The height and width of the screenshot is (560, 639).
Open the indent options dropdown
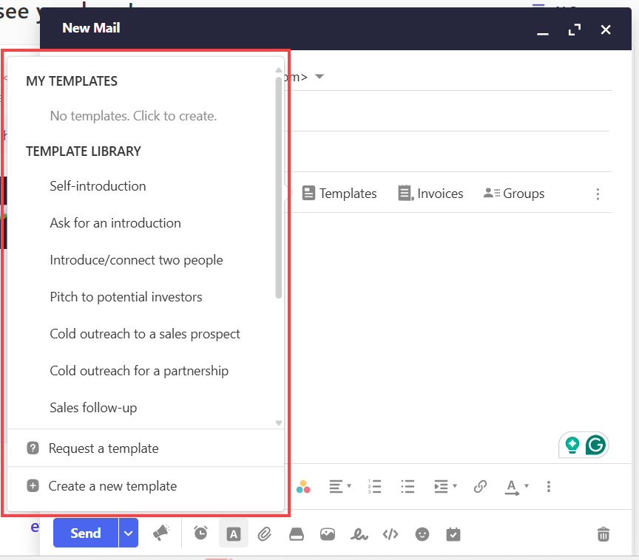(445, 486)
